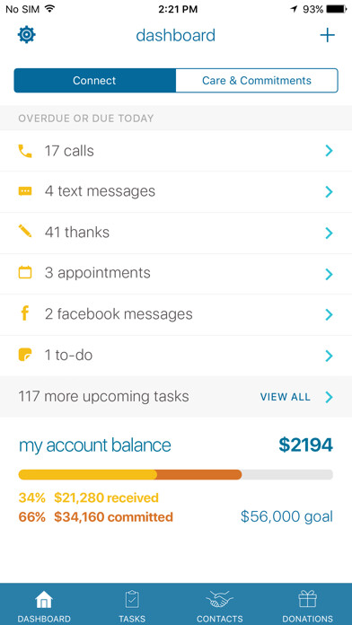Screen dimensions: 352x625
Task: Open settings via the gear icon
Action: click(27, 35)
